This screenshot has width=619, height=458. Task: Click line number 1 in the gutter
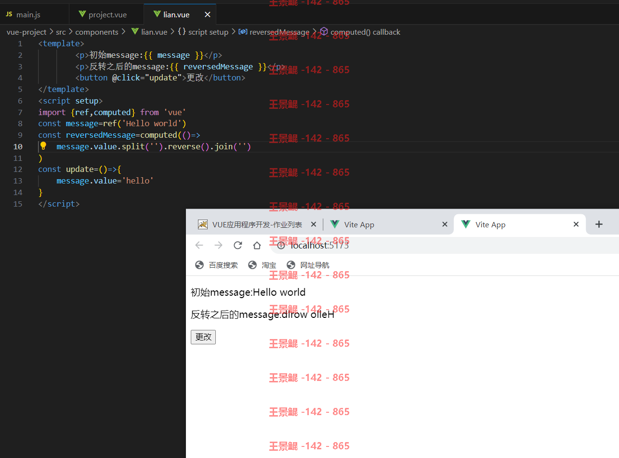click(x=20, y=43)
